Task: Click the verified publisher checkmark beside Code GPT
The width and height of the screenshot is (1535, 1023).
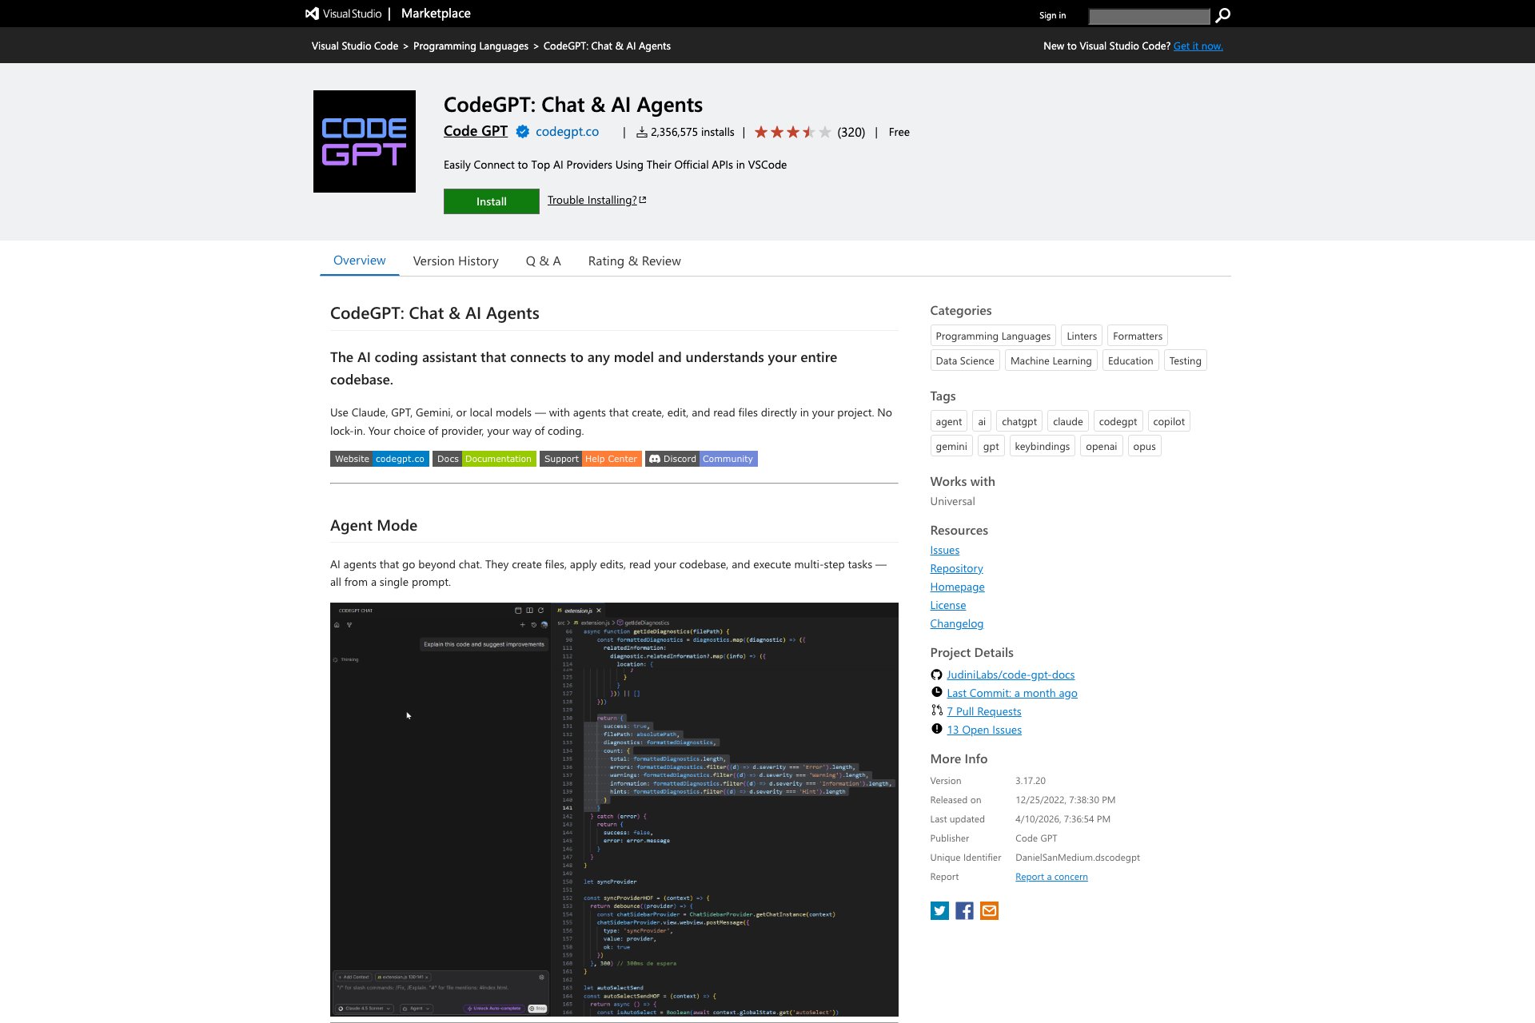Action: [522, 131]
